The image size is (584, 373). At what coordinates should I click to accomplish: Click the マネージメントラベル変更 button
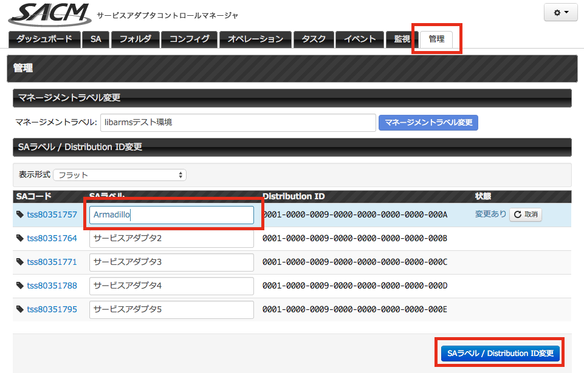(x=428, y=123)
